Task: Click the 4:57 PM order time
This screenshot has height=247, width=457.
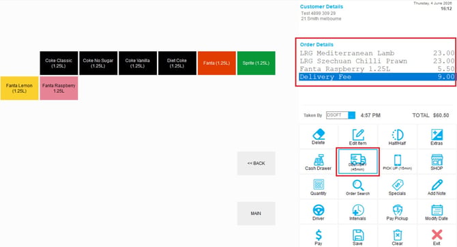Action: (370, 115)
